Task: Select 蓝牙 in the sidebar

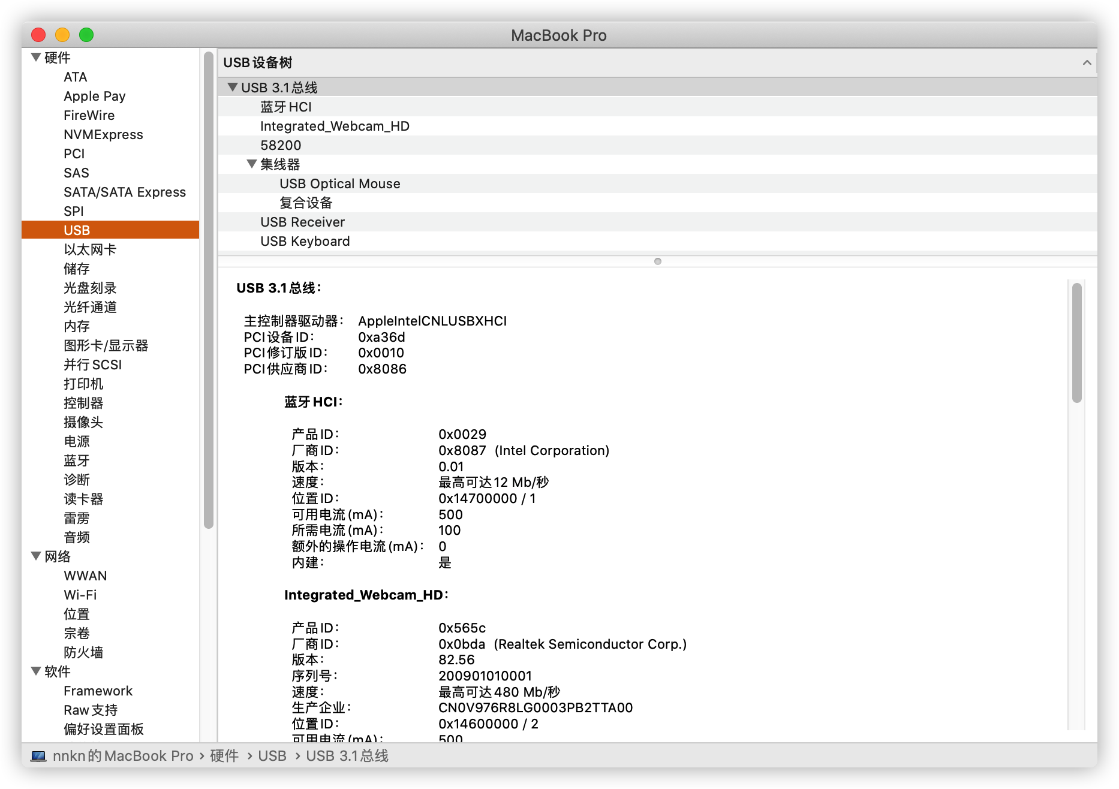Action: (x=77, y=460)
